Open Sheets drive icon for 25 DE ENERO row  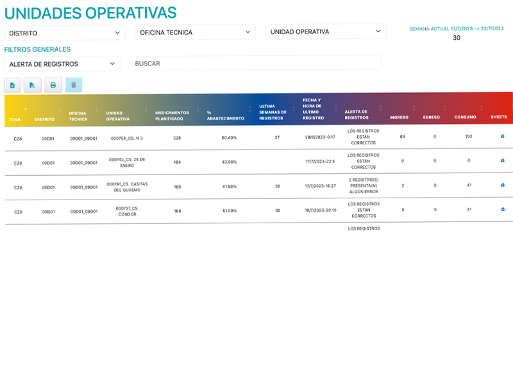click(x=502, y=160)
